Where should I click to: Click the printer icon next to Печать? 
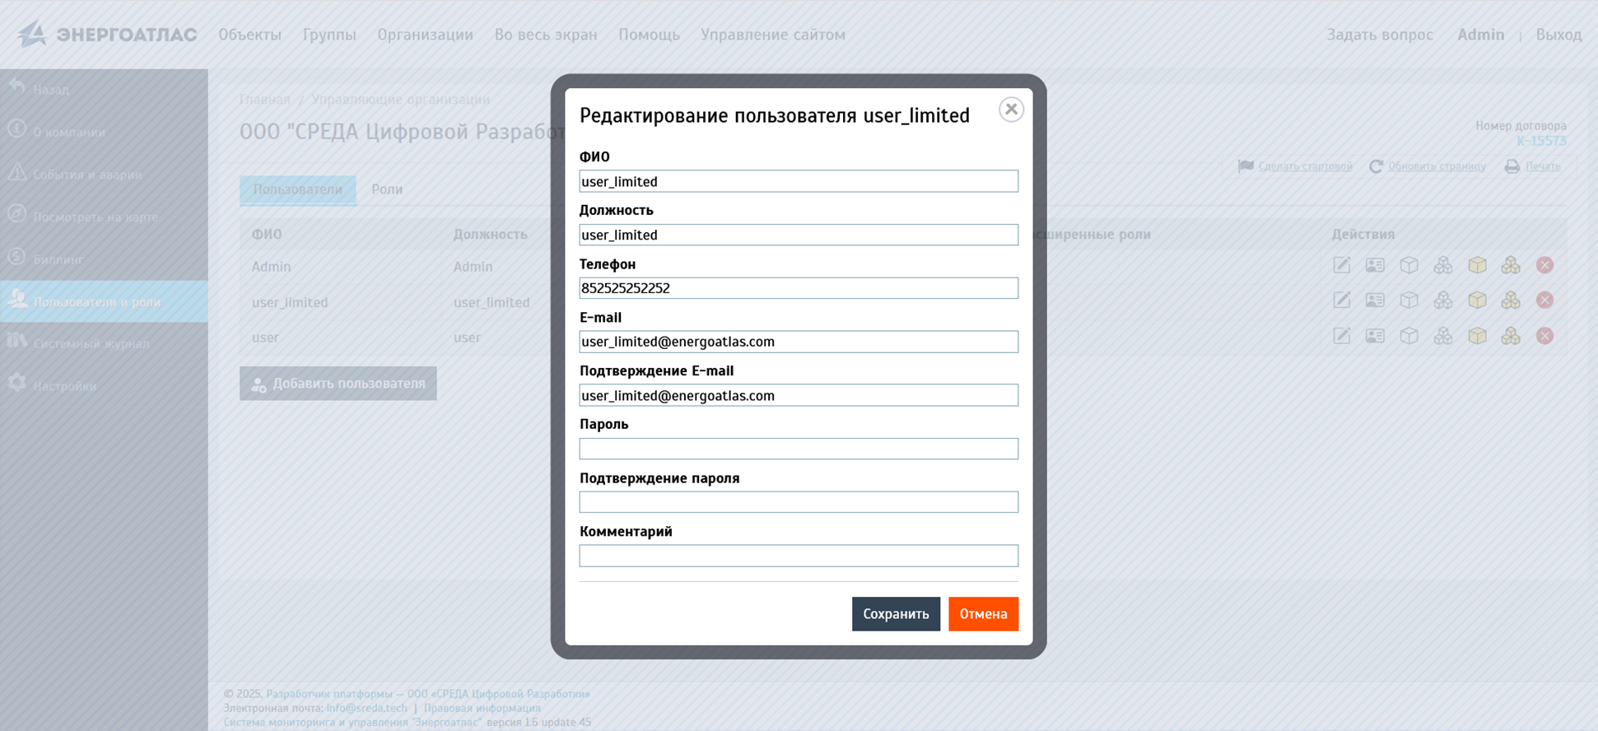click(x=1512, y=166)
